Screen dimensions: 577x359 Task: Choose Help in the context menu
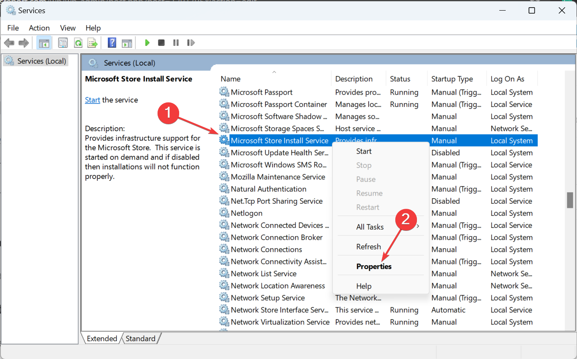(381, 286)
